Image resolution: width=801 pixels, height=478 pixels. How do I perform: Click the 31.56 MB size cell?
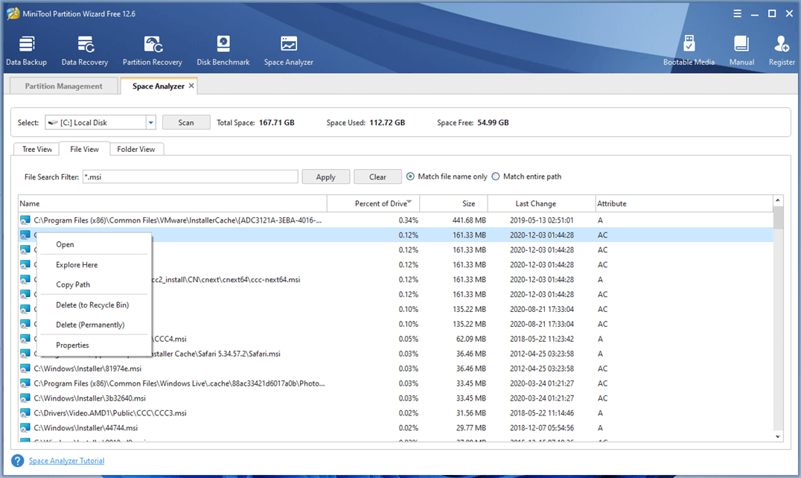click(471, 412)
